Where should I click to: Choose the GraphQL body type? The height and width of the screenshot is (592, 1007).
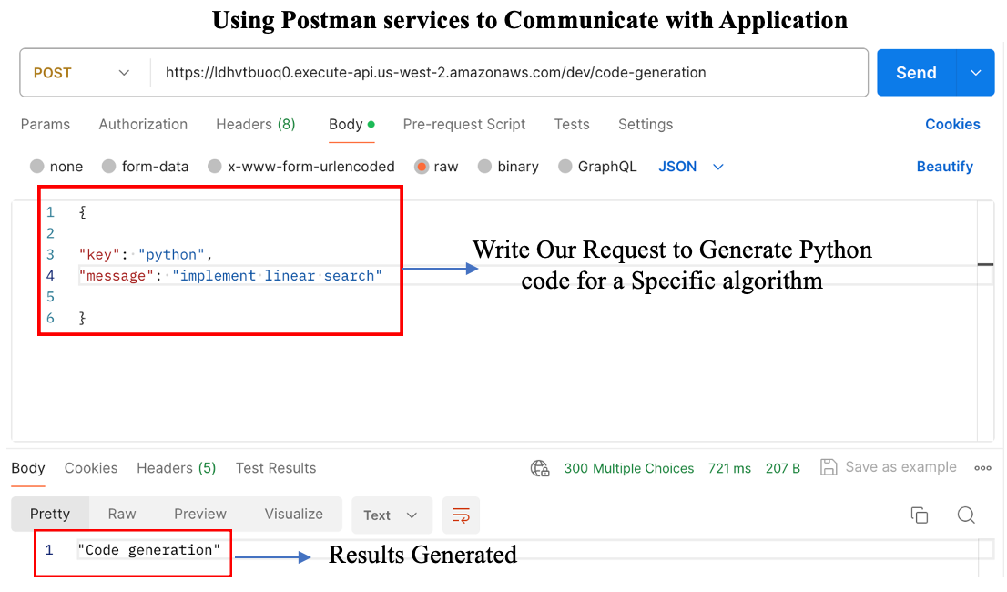pyautogui.click(x=565, y=167)
